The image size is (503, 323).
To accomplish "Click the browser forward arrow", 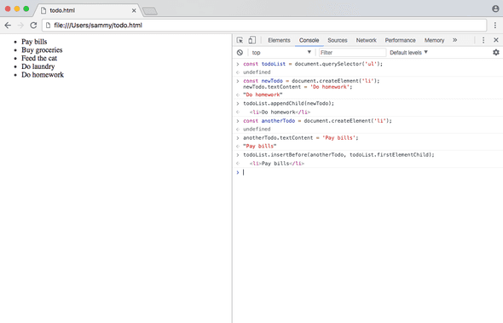I will pos(20,26).
